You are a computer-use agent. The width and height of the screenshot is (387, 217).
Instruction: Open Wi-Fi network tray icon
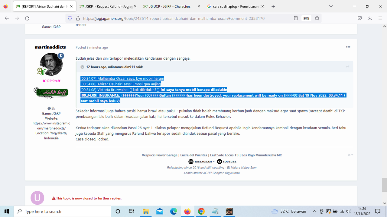pyautogui.click(x=342, y=211)
